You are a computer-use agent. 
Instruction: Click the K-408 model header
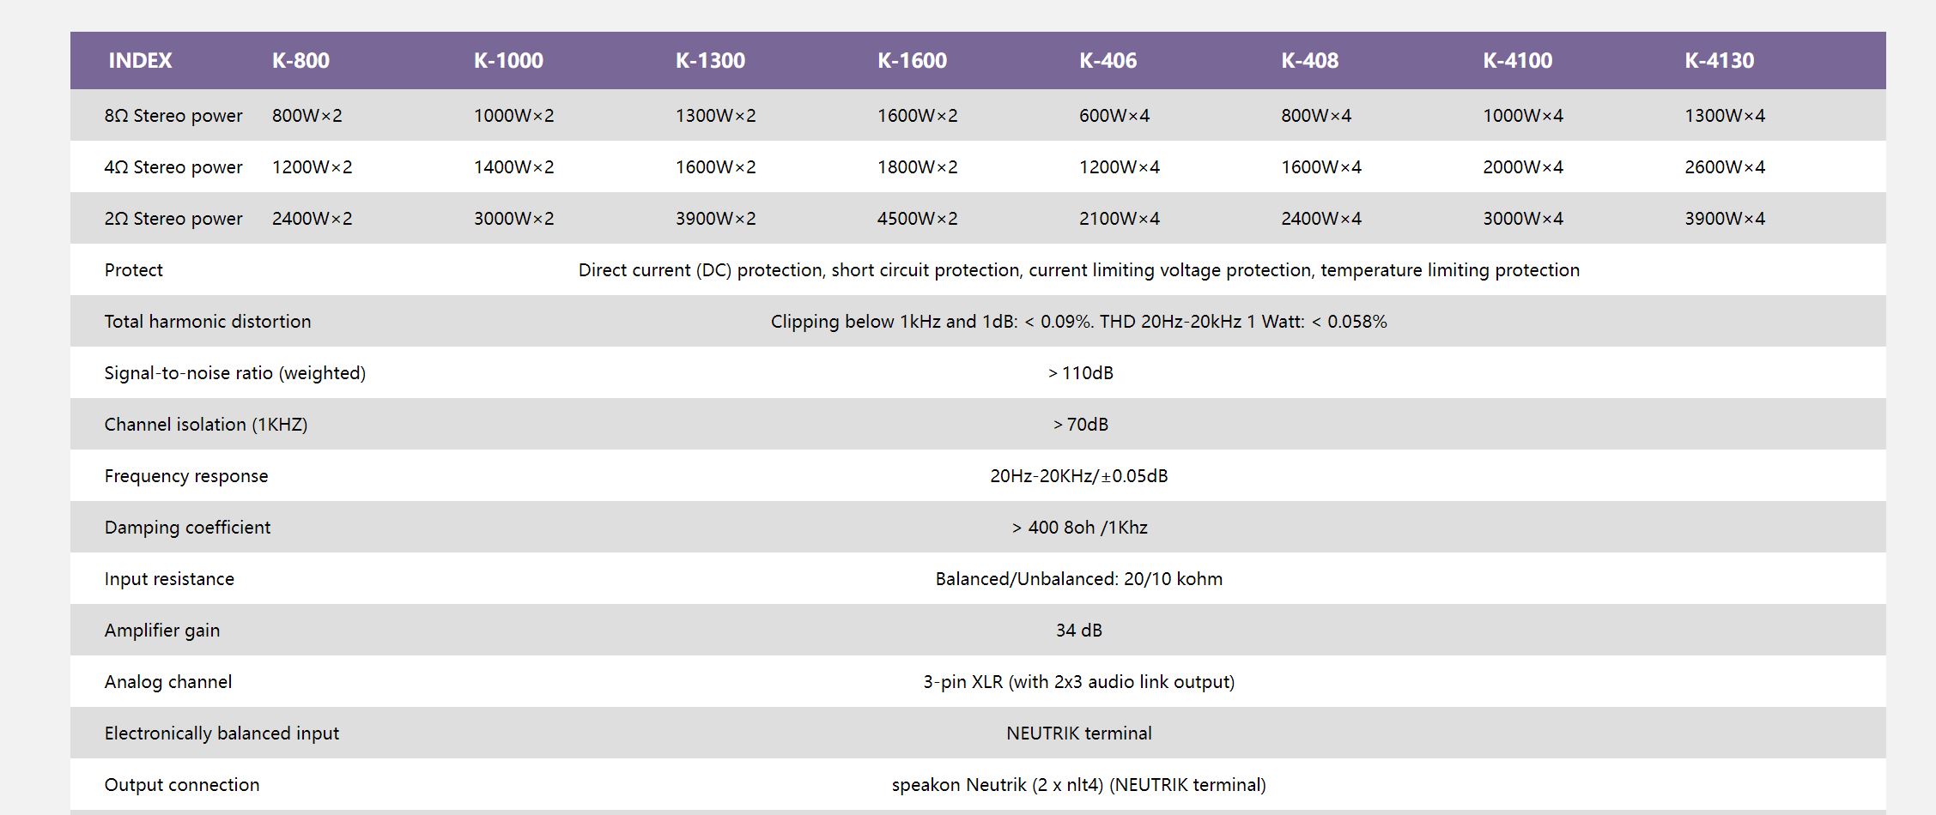click(x=1309, y=61)
